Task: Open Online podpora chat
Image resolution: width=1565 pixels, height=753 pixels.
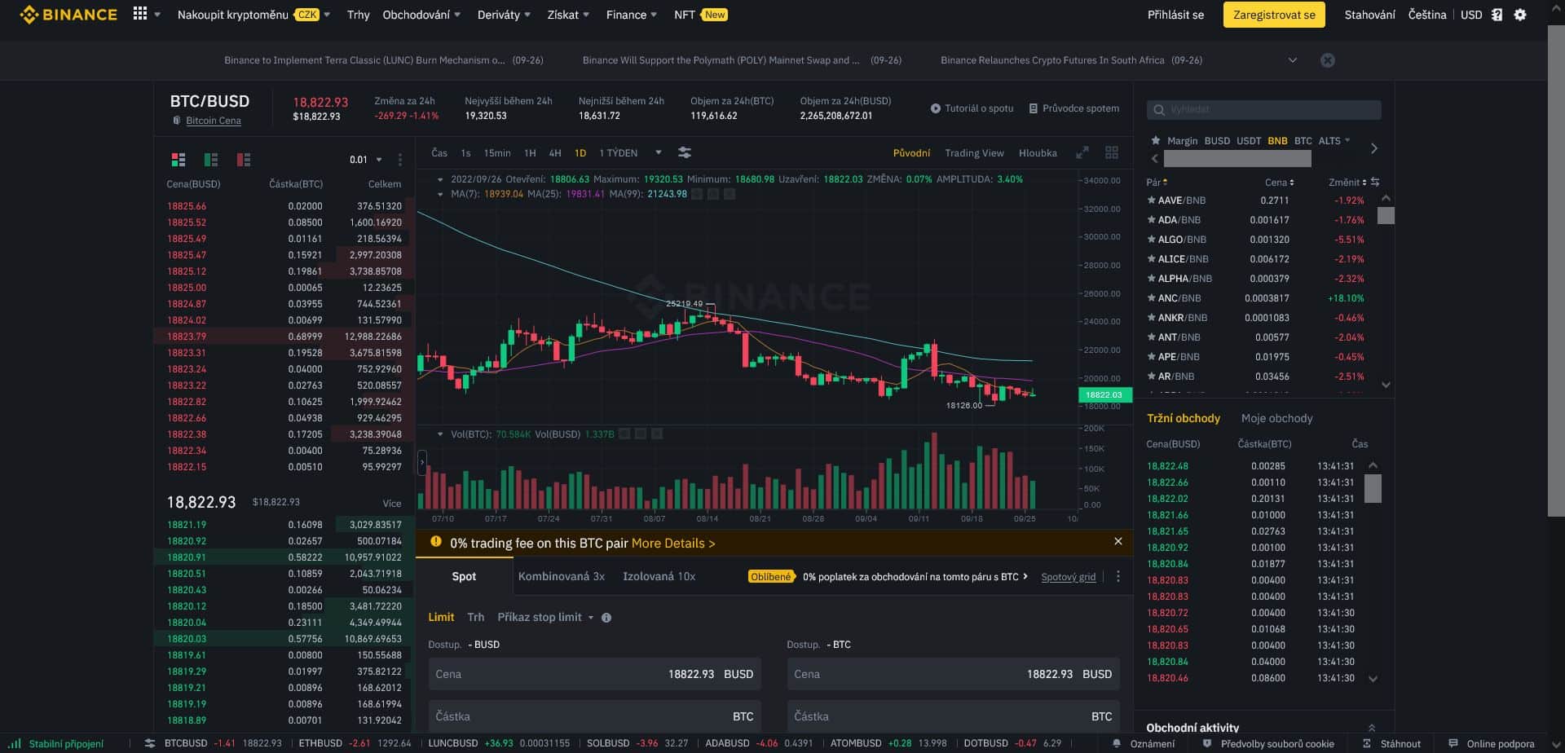Action: tap(1491, 744)
